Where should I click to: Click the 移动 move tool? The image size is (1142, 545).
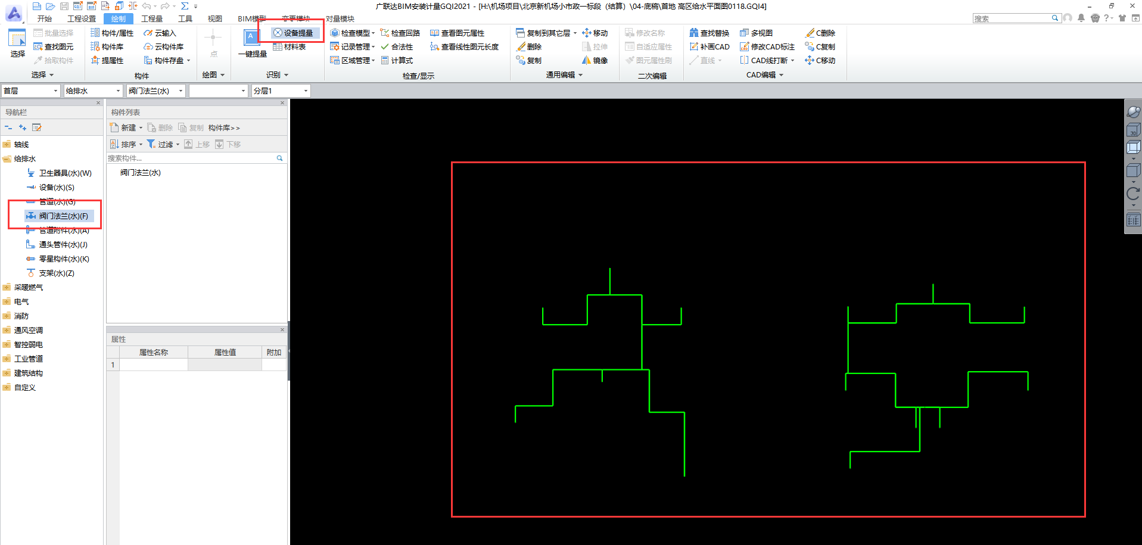tap(595, 33)
